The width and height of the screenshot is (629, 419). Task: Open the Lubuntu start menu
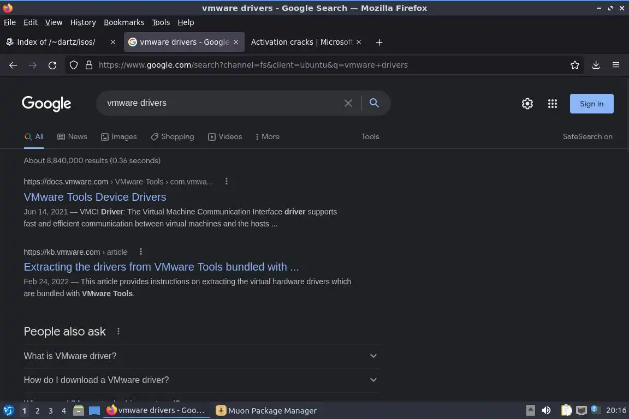(8, 411)
